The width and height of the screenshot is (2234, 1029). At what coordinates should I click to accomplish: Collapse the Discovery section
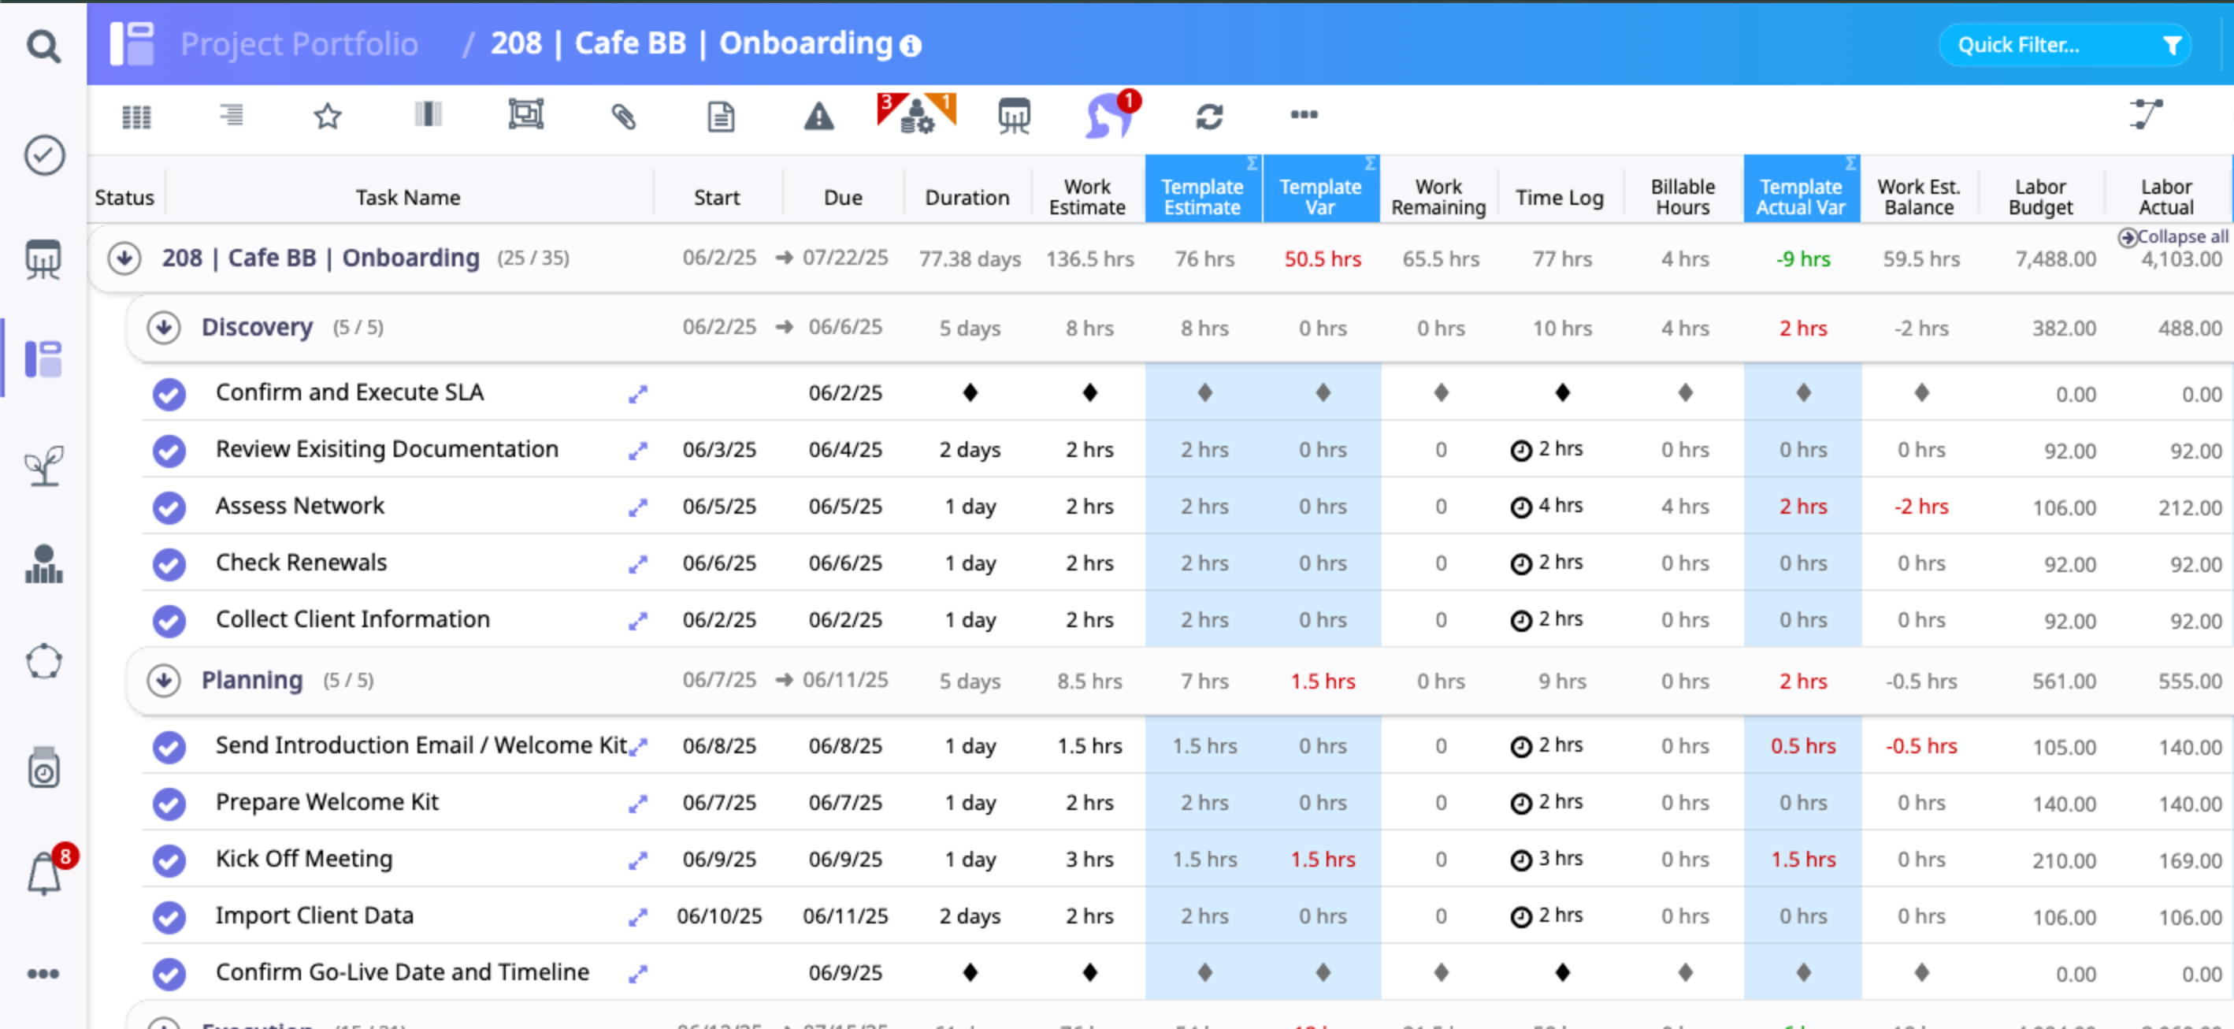point(163,328)
